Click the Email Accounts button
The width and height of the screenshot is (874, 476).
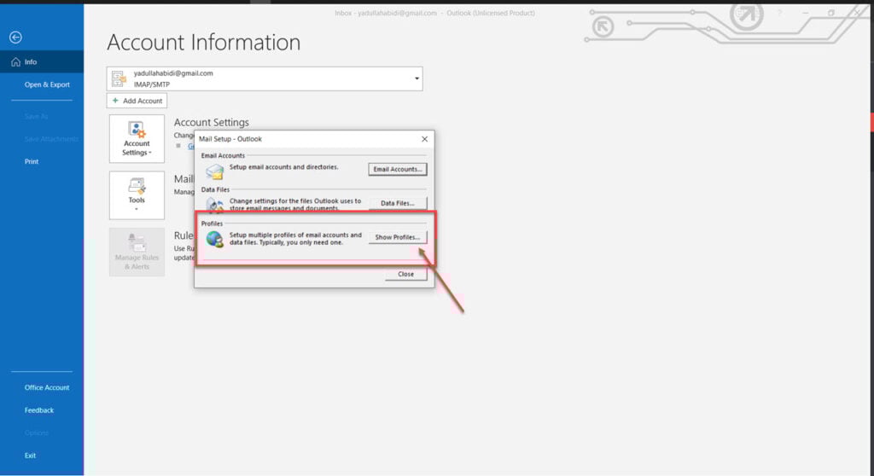pos(398,169)
